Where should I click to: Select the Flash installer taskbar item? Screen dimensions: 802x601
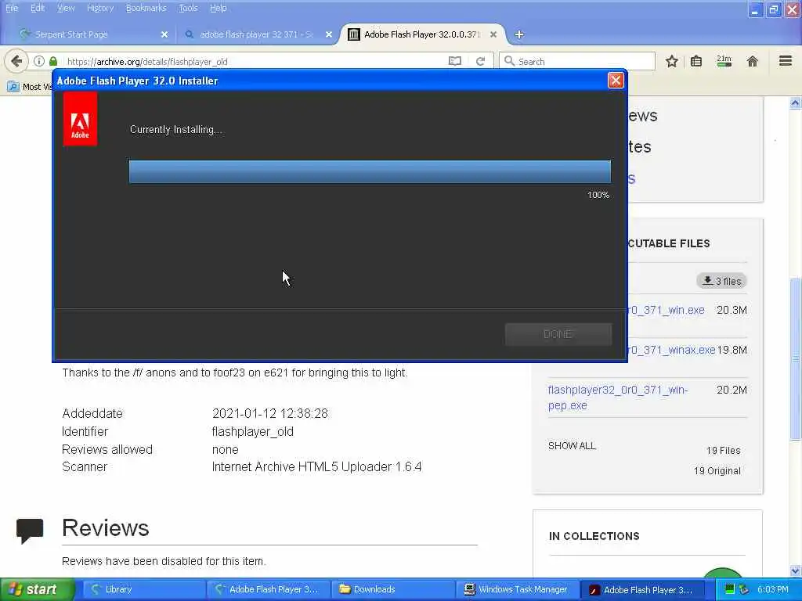click(x=642, y=589)
